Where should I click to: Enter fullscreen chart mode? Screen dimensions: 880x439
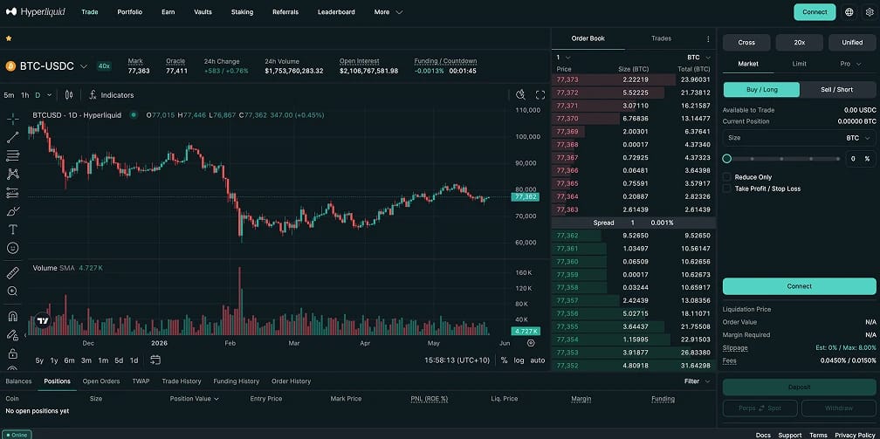pyautogui.click(x=540, y=95)
